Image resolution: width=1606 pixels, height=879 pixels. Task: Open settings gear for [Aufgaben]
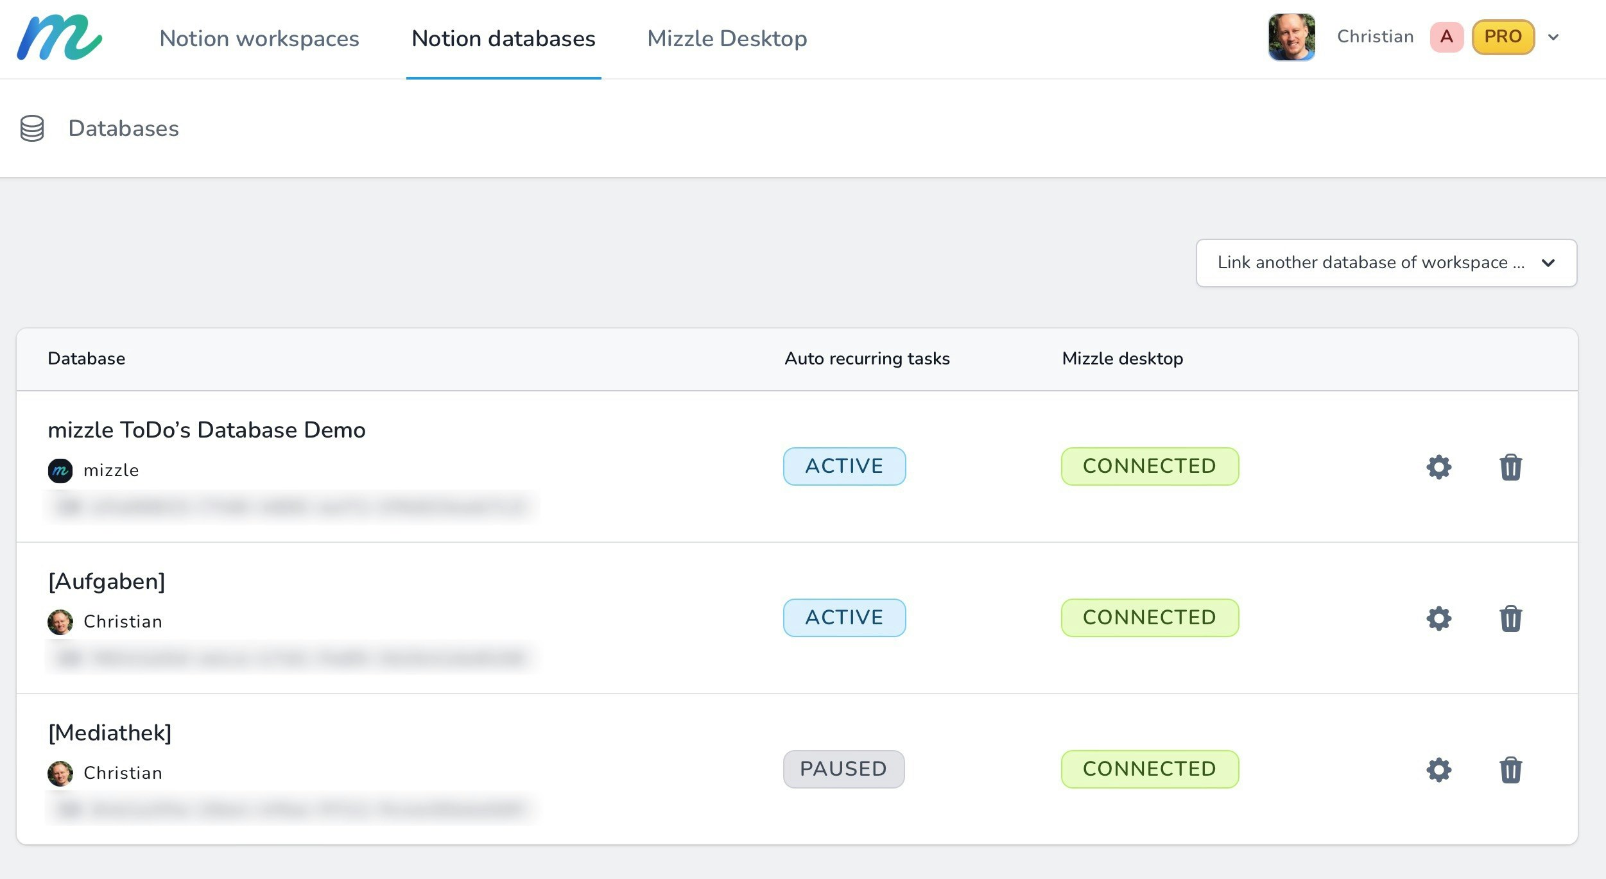tap(1439, 619)
